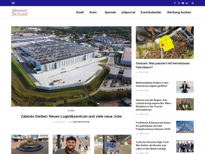Click the Mathematikum article thumbnail

click(x=185, y=87)
